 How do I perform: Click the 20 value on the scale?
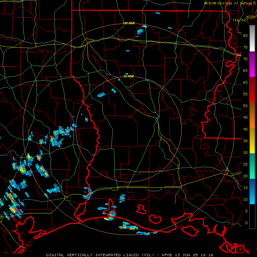coord(245,176)
